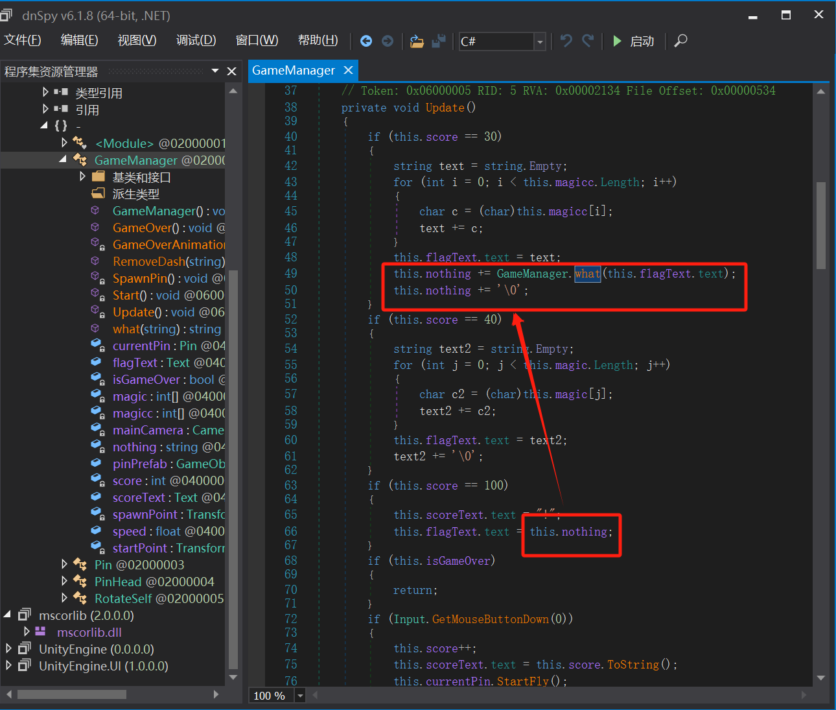Open search with the magnifier icon

[x=680, y=41]
